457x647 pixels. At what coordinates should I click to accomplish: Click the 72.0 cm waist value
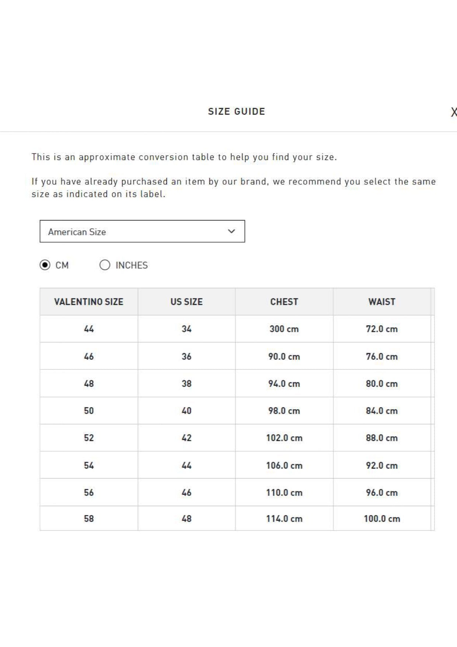[382, 329]
